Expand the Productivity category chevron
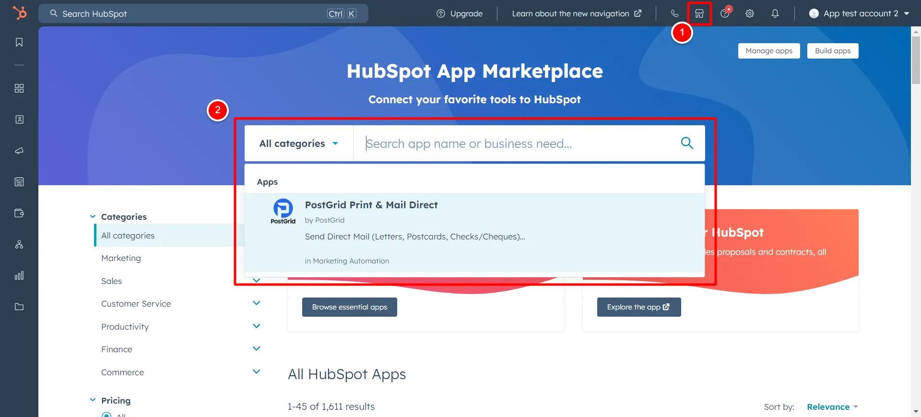 click(x=257, y=326)
